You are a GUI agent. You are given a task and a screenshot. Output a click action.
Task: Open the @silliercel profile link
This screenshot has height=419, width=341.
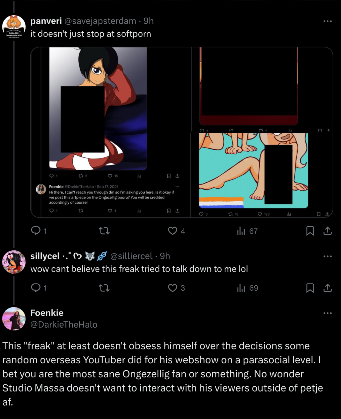click(x=131, y=256)
